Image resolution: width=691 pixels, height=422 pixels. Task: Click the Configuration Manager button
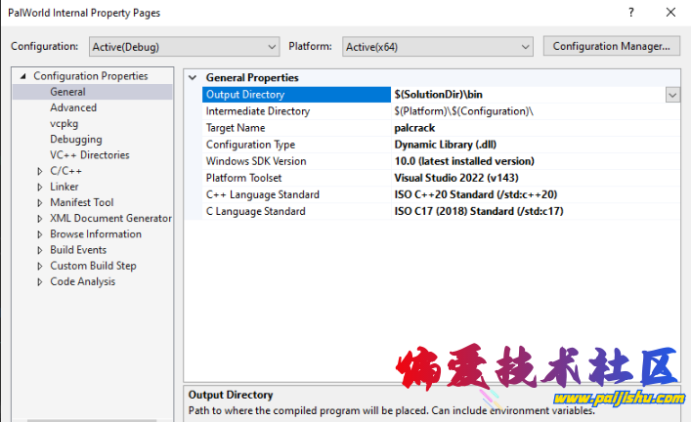610,46
